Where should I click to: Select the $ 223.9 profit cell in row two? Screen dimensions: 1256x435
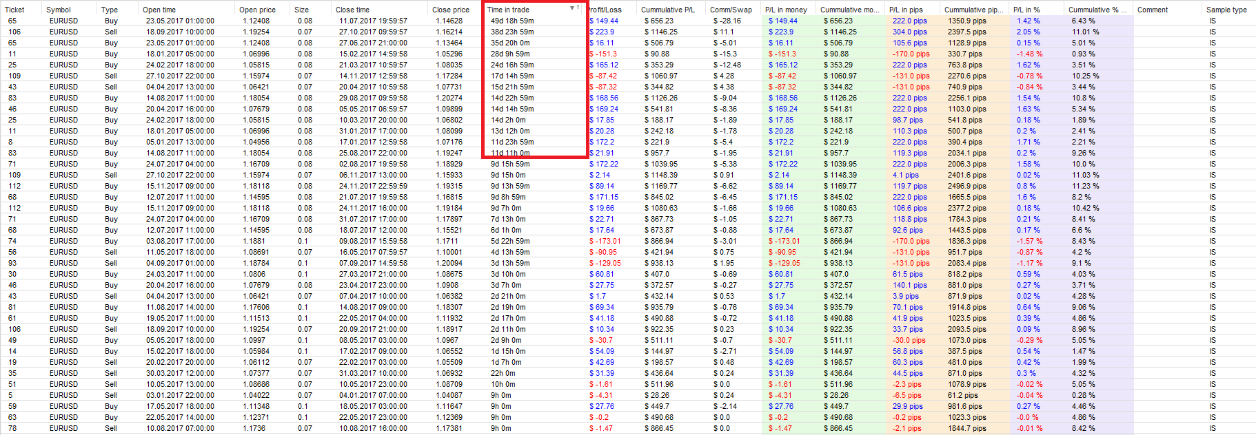tap(602, 32)
